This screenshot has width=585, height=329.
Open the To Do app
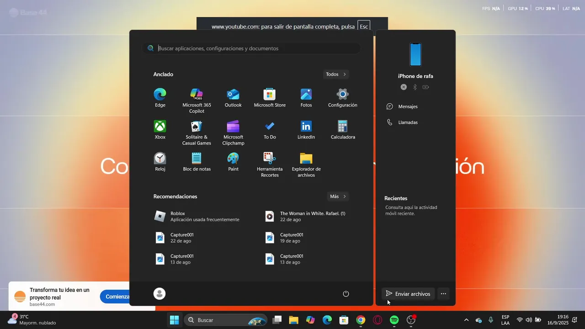click(x=270, y=130)
